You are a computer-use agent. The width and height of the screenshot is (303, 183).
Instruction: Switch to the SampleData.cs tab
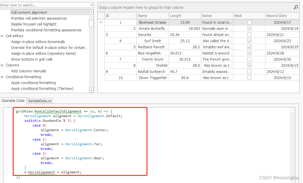[40, 101]
